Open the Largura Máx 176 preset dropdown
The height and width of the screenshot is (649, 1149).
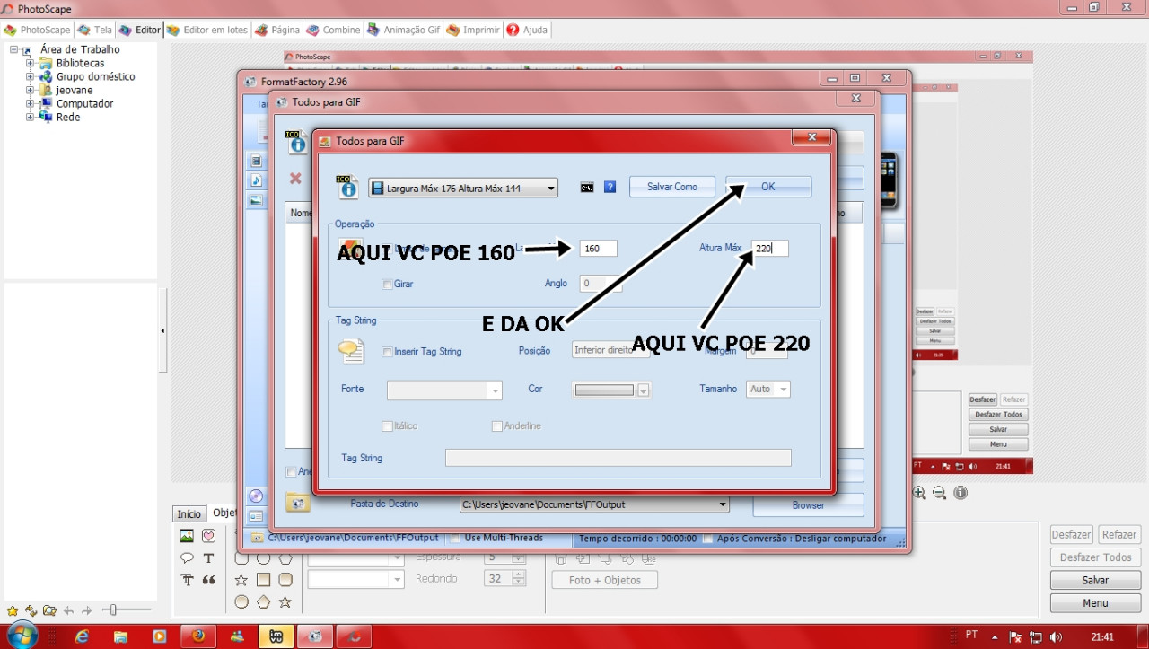click(463, 189)
